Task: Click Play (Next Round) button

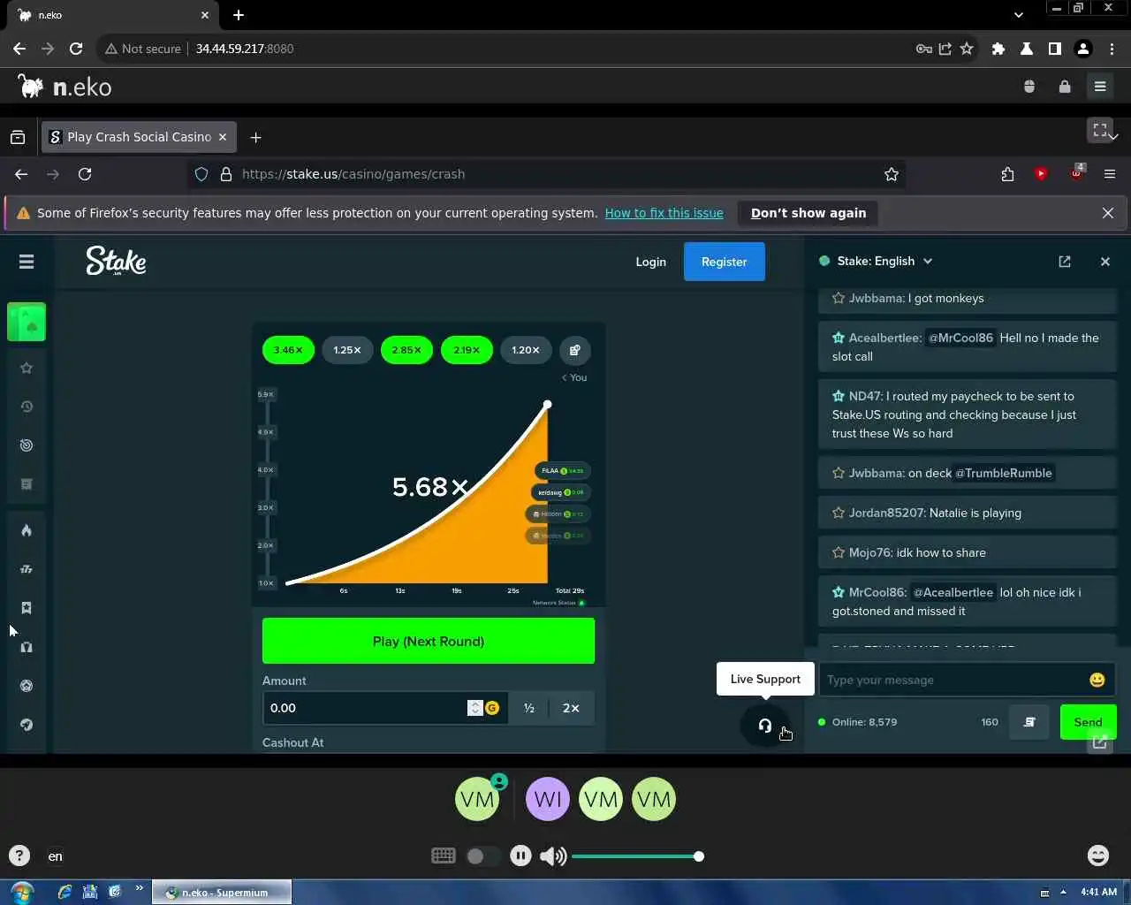Action: [x=429, y=641]
